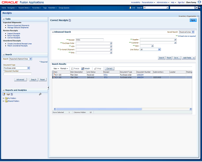The image size is (202, 162).
Task: Click the catalog book icon in Reports panel
Action: click(x=8, y=94)
